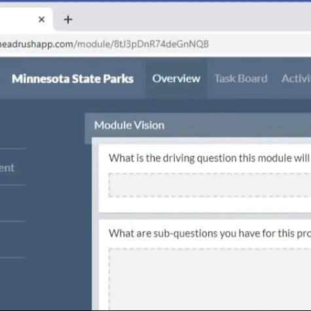Click the Module Vision header
311x311 pixels.
(129, 125)
